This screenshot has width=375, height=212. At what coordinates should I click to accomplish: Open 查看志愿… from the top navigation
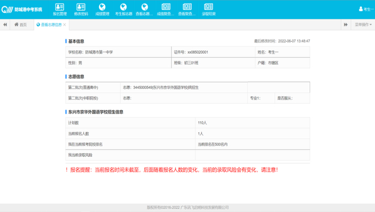pos(145,10)
